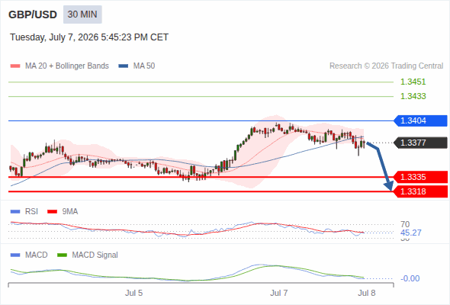
Task: Click the Research Trading Central copyright text
Action: [x=386, y=66]
